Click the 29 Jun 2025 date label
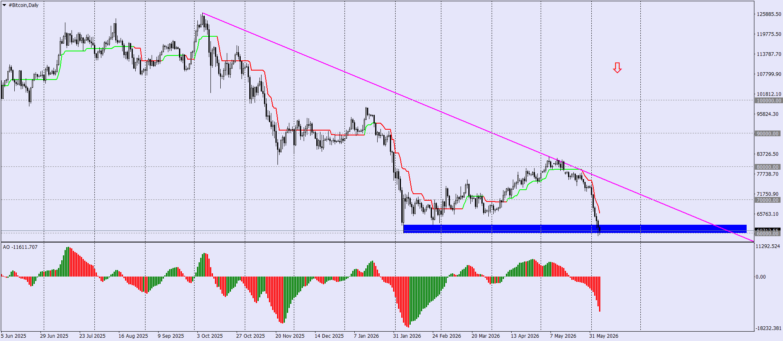Image resolution: width=783 pixels, height=341 pixels. click(54, 336)
